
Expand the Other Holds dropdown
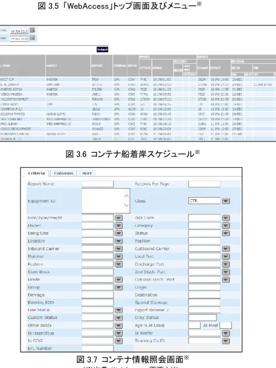119,326
